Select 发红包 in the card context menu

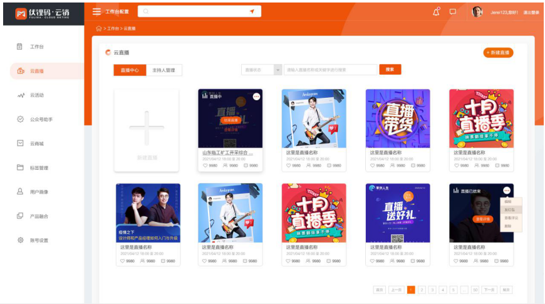click(x=509, y=209)
